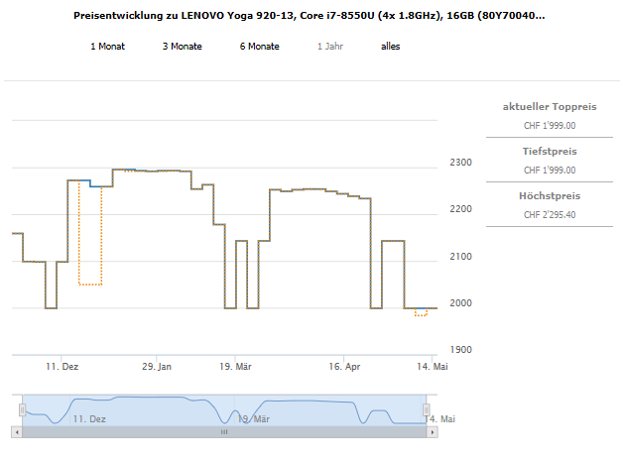Click the navigator mini chart near 11. Dez
Image resolution: width=623 pixels, height=460 pixels.
tap(89, 408)
